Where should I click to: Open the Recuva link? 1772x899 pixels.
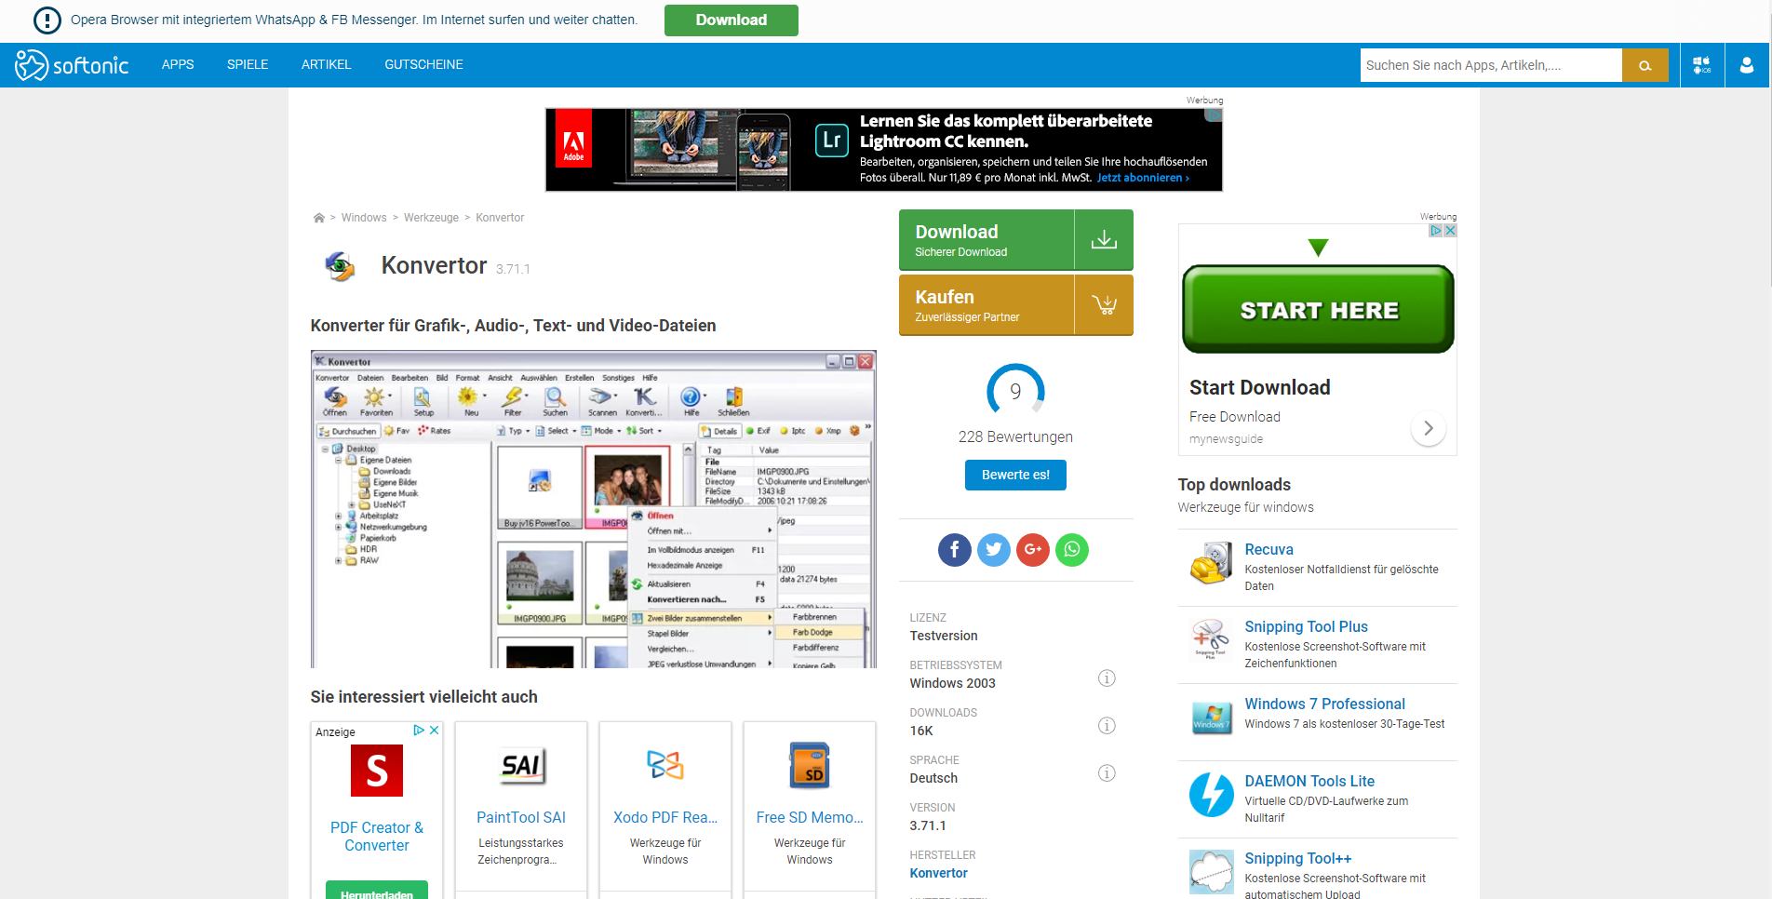tap(1269, 550)
